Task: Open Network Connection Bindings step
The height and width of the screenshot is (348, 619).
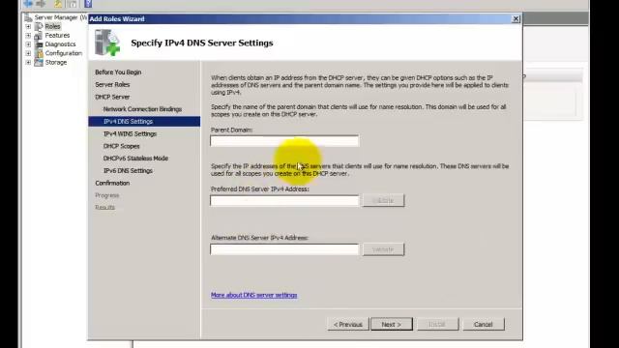Action: tap(142, 109)
